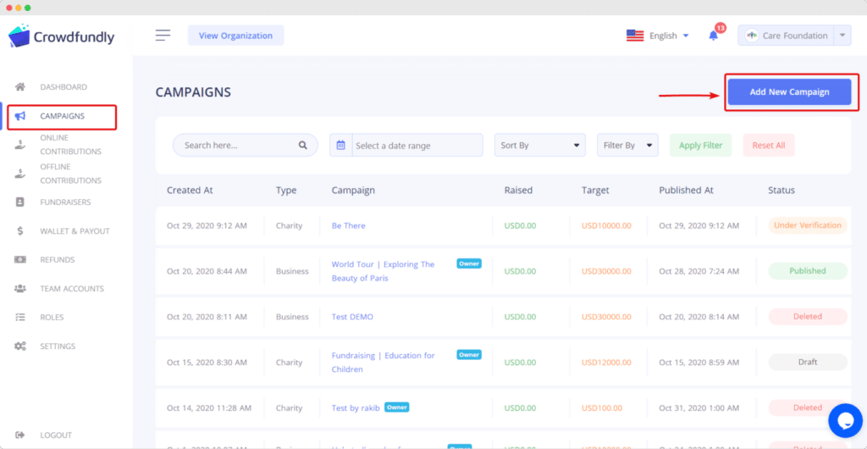
Task: Click the calendar icon beside date range
Action: (340, 146)
